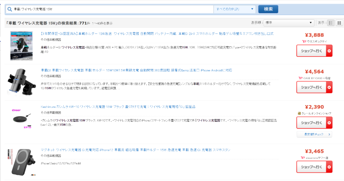This screenshot has height=181, width=344.
Task: Click the magnifier icon in search box
Action: pyautogui.click(x=10, y=9)
